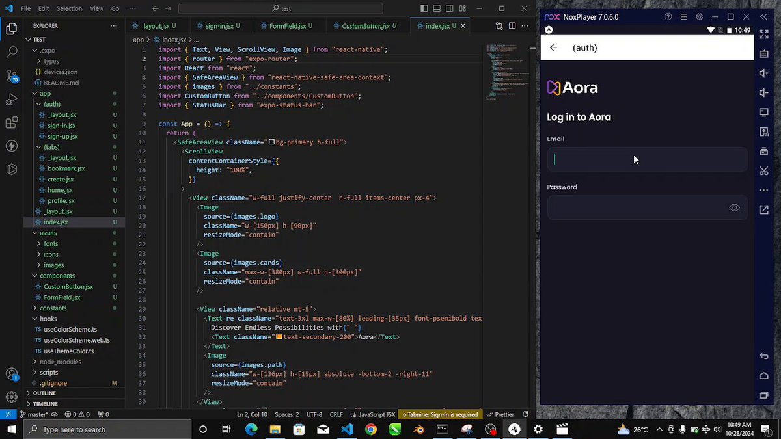Open errors and warnings count in status bar
Viewport: 781px width, 439px height.
[x=77, y=414]
